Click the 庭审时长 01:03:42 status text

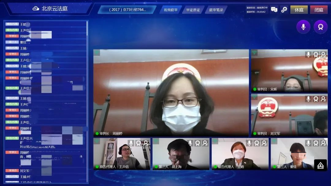click(x=256, y=12)
